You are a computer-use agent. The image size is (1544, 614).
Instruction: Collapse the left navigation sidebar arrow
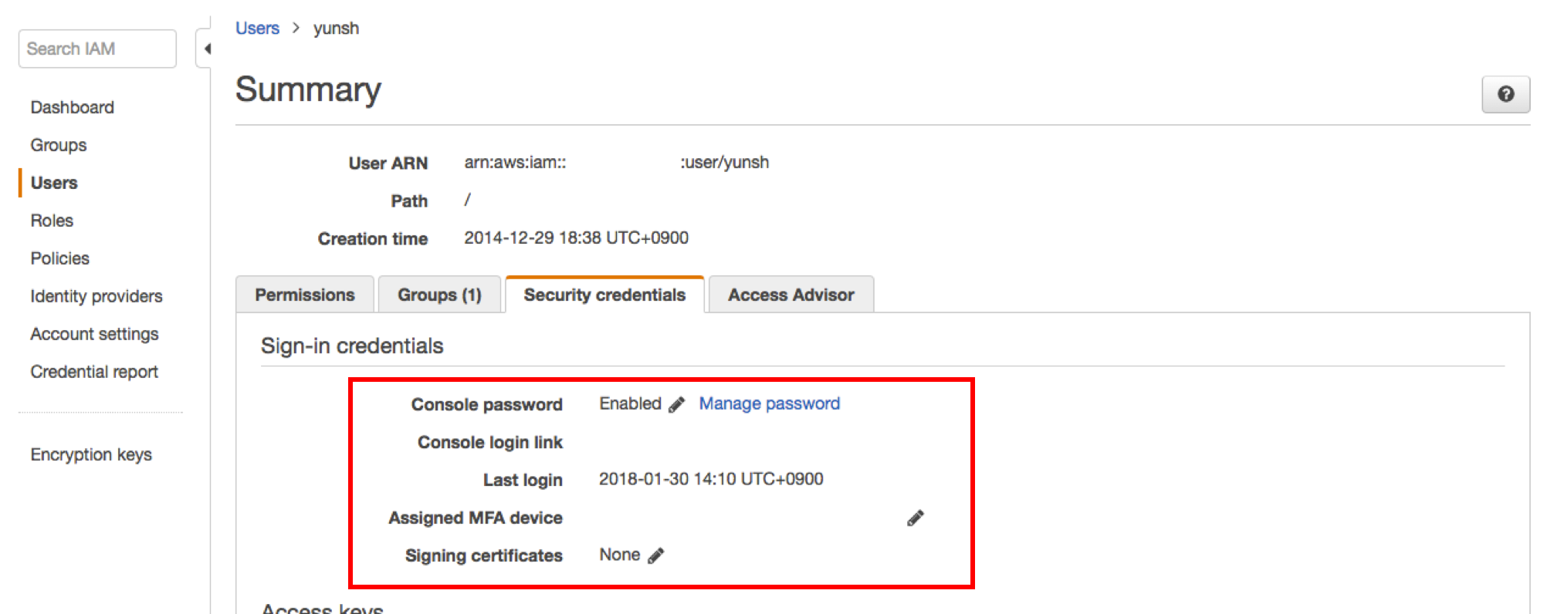(x=206, y=49)
